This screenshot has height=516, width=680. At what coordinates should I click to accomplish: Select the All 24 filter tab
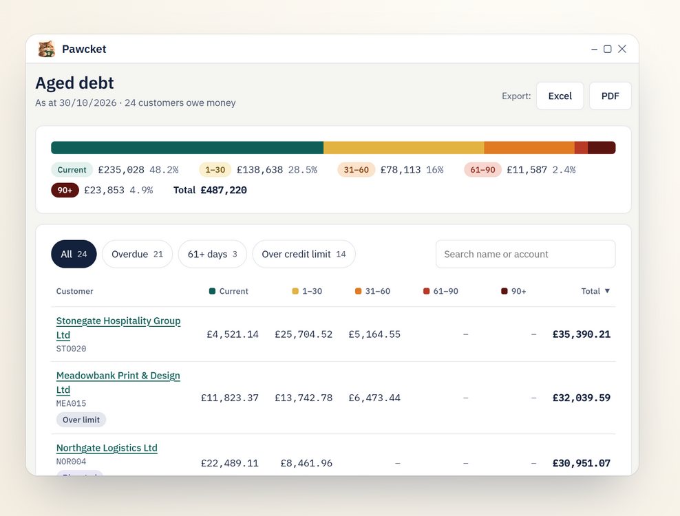coord(74,254)
